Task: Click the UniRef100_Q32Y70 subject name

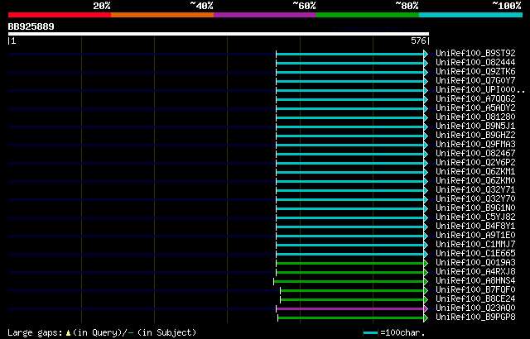Action: [x=475, y=199]
